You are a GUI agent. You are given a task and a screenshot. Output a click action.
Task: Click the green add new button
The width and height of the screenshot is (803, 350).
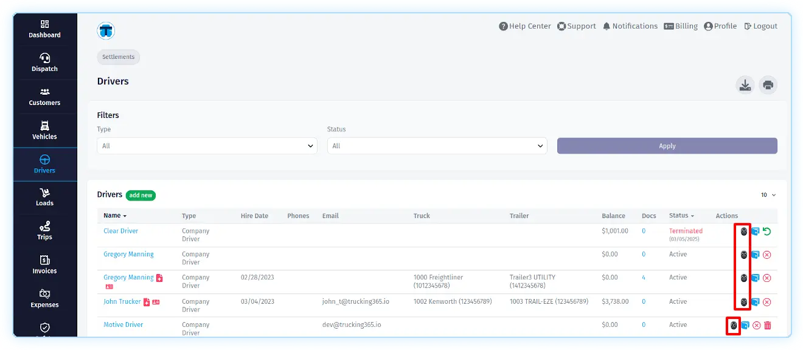click(141, 195)
